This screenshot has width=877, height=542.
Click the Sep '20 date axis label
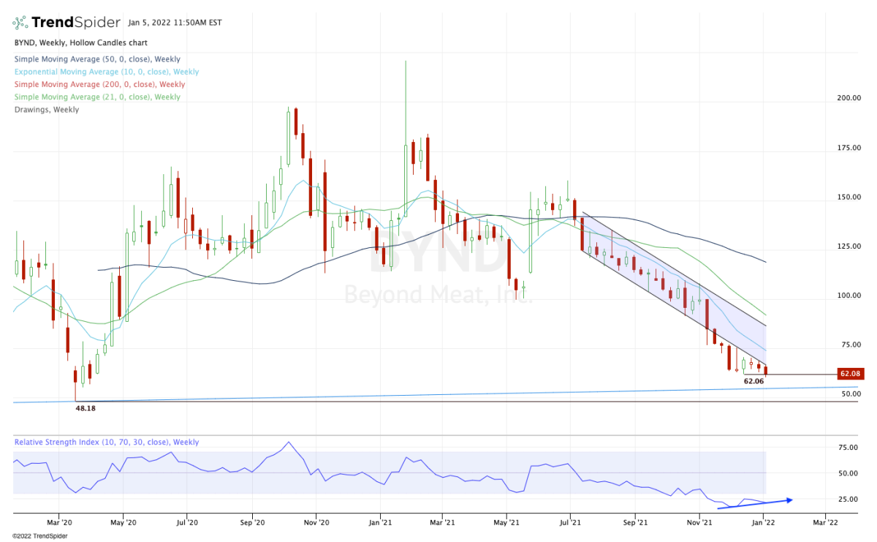[x=252, y=523]
